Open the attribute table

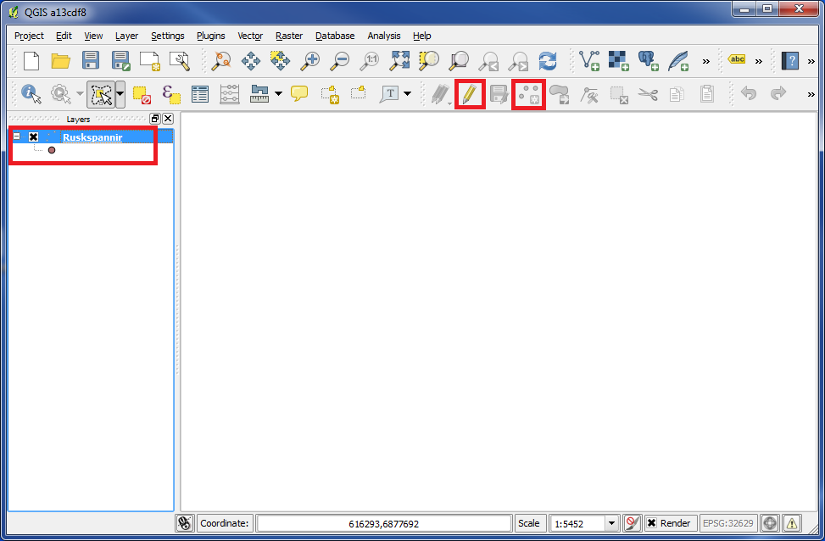click(200, 94)
